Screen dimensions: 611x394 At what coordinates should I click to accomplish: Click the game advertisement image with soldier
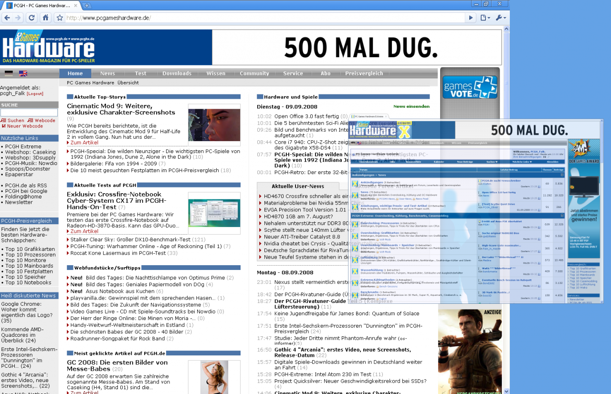click(470, 351)
